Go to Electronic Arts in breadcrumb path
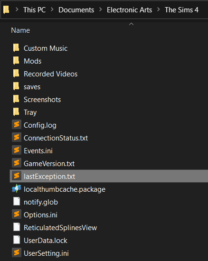Viewport: 208px width, 261px height. (129, 10)
